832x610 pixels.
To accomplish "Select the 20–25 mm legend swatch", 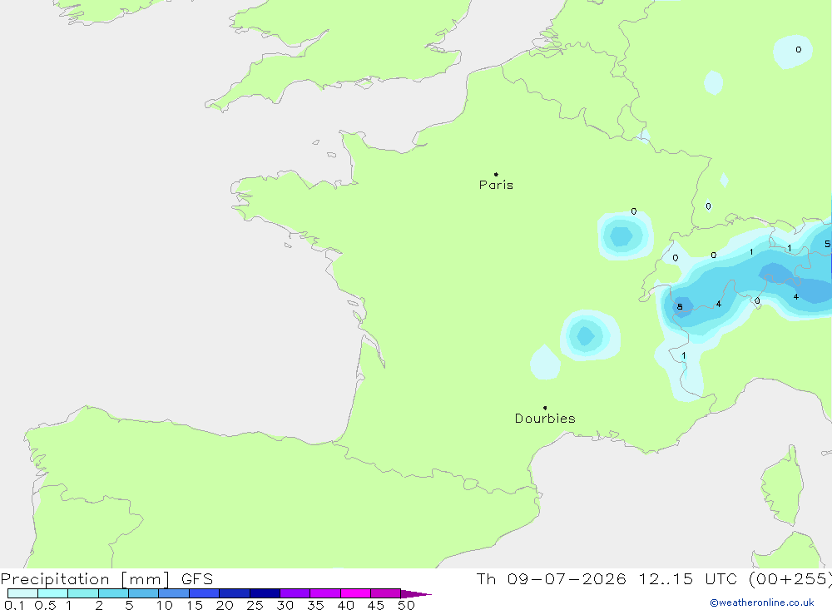I will [x=235, y=593].
